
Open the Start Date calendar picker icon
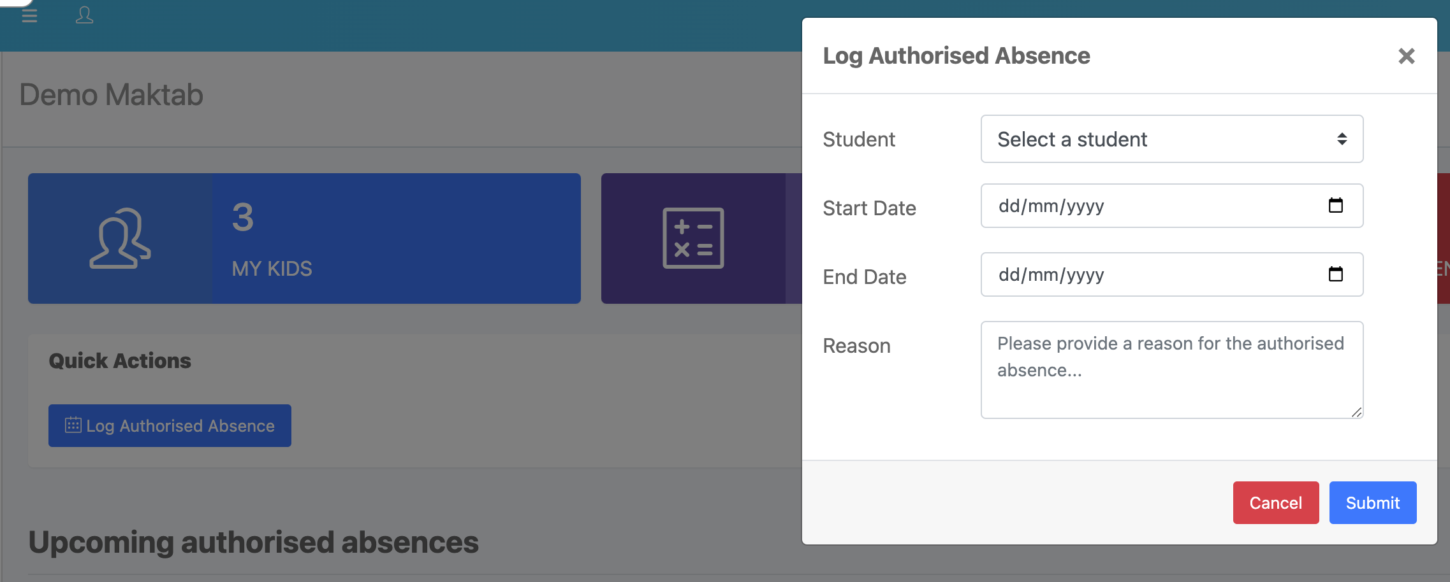pyautogui.click(x=1335, y=205)
